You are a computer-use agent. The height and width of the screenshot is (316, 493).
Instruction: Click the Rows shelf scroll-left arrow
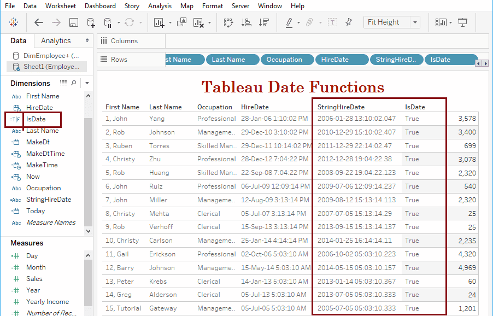click(479, 63)
